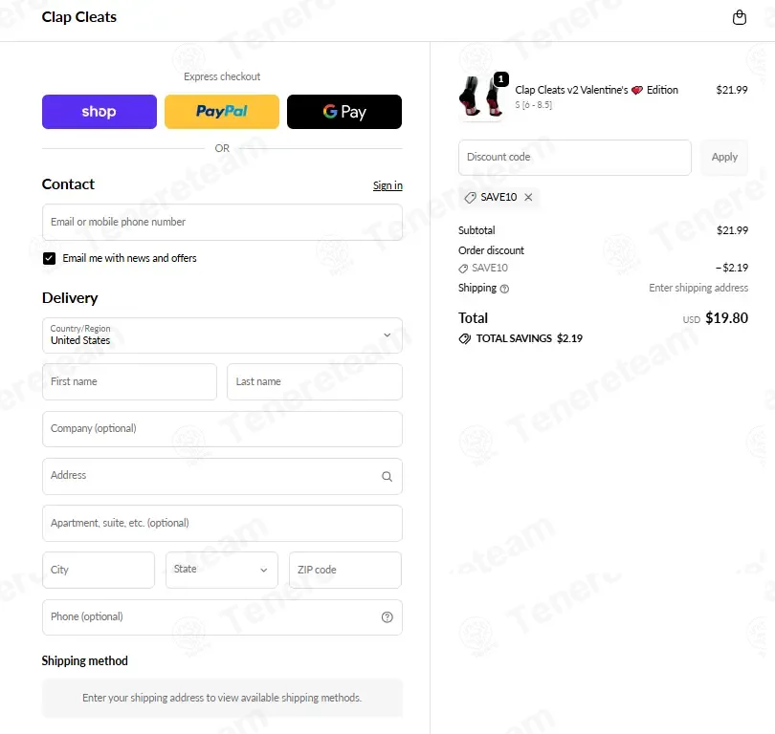775x734 pixels.
Task: Focus the Discount code field
Action: 575,158
